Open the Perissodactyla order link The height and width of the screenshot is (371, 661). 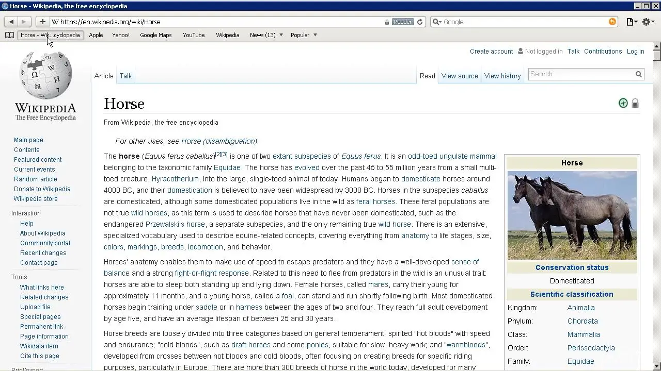click(x=591, y=348)
